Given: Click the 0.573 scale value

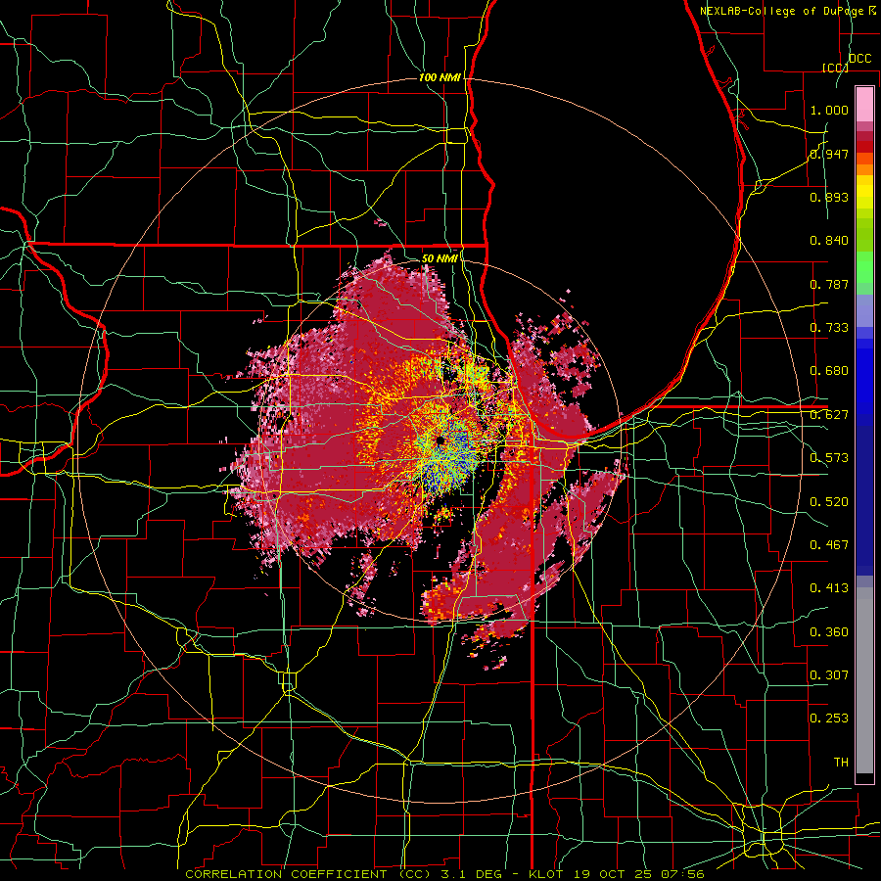Looking at the screenshot, I should pyautogui.click(x=829, y=458).
